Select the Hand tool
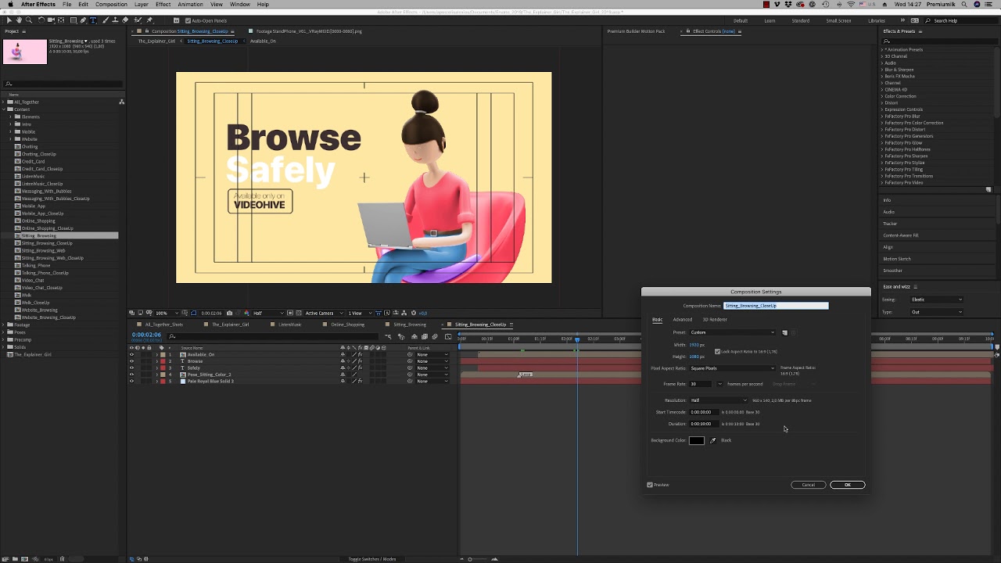1001x563 pixels. [x=19, y=20]
